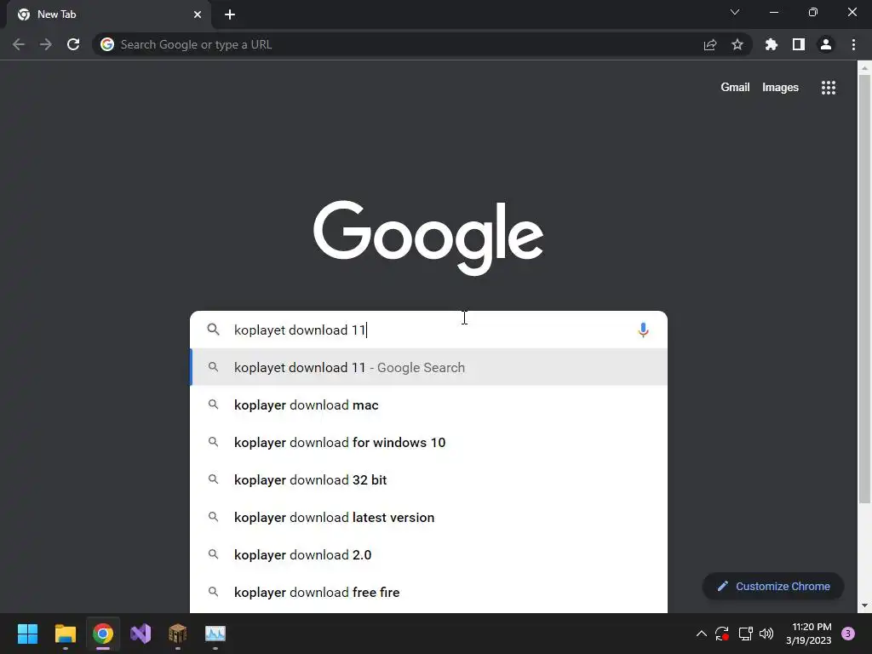The width and height of the screenshot is (872, 654).
Task: Share this page icon in address bar
Action: click(x=710, y=45)
